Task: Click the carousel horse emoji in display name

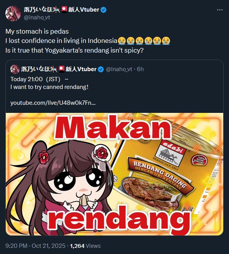Action: pyautogui.click(x=57, y=10)
